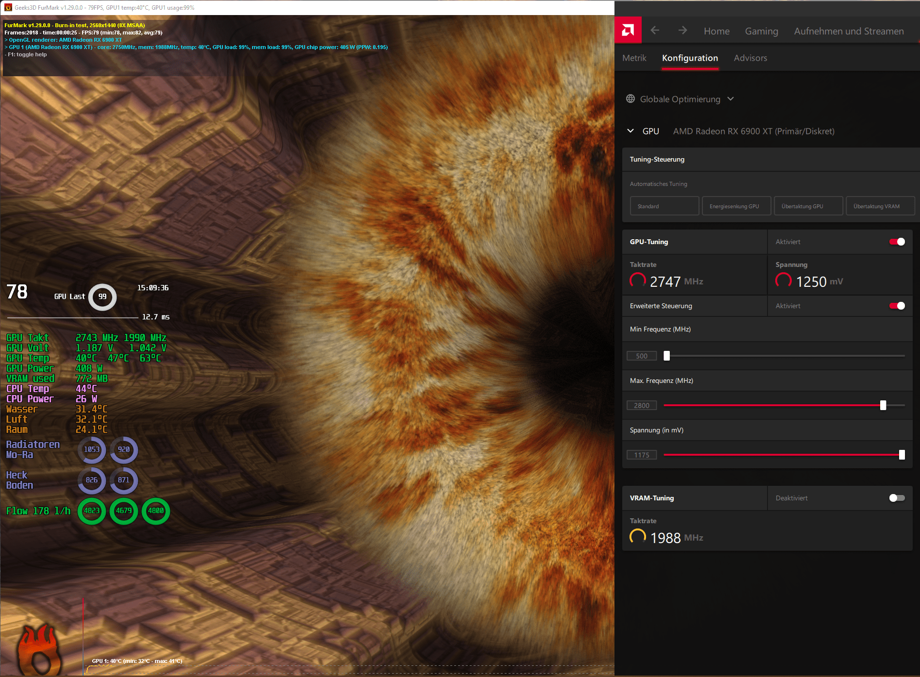Click the 4800 green gauge
This screenshot has width=920, height=677.
(156, 511)
